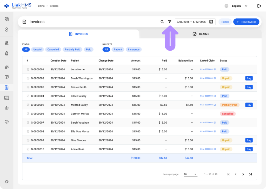Go to the previous page arrow

(x=236, y=174)
